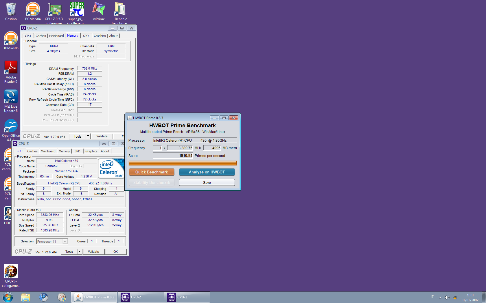Viewport: 486px width, 303px height.
Task: Click Analyze on HWBOT button
Action: click(x=207, y=172)
